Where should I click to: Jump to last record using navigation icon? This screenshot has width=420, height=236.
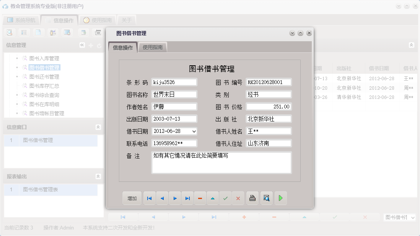click(187, 198)
